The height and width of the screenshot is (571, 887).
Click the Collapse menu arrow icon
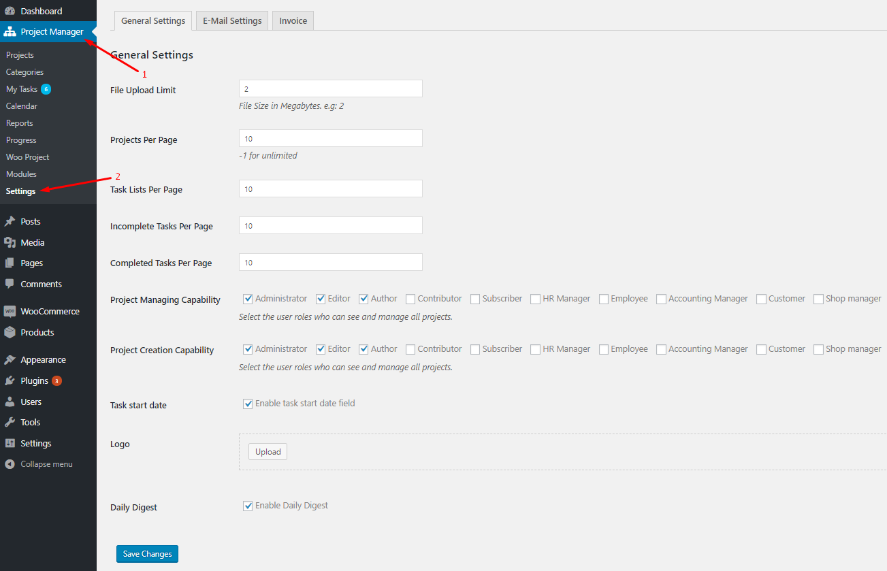(x=10, y=464)
